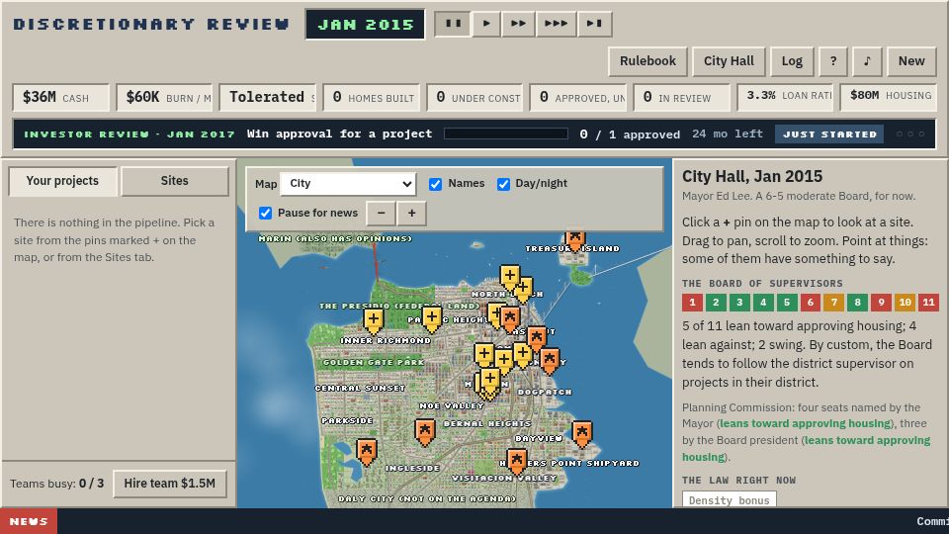This screenshot has height=534, width=949.
Task: Click the Tolerated status box
Action: pos(268,98)
